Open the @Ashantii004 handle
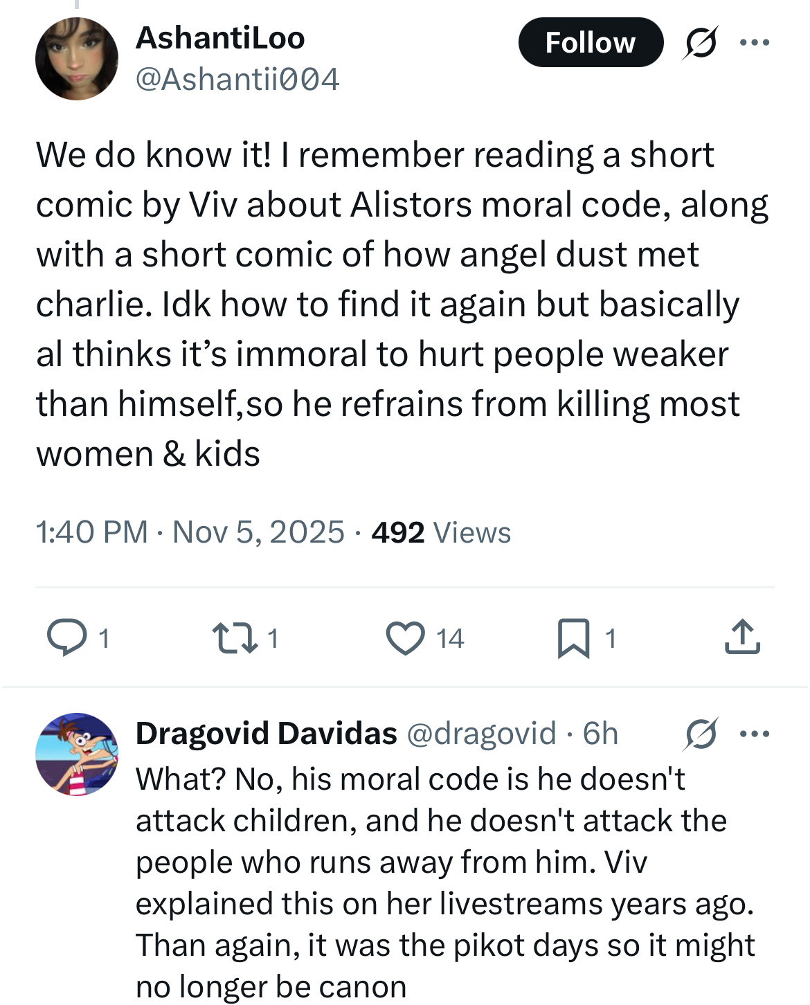Screen dimensions: 810x1005 point(237,79)
